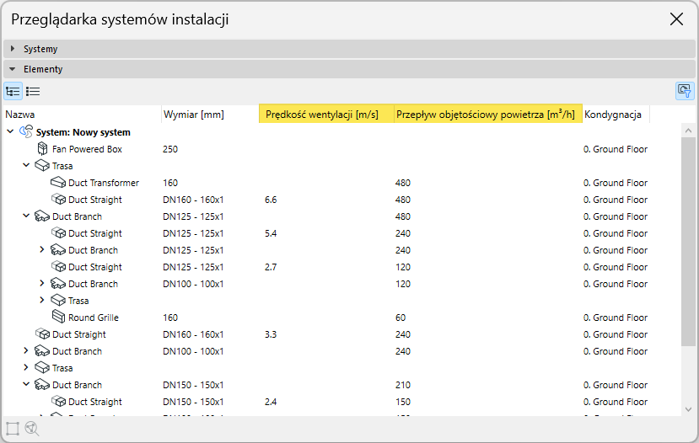Click icon of Duct Branch DN125 480 row
The height and width of the screenshot is (443, 699).
42,216
